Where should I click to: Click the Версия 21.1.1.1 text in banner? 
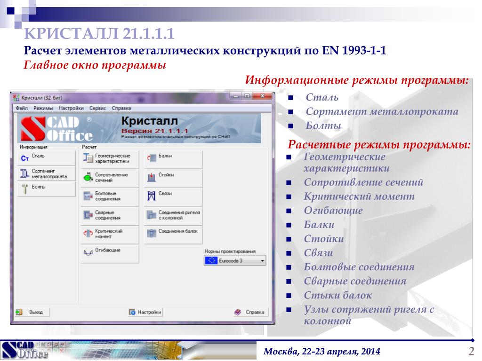click(154, 131)
